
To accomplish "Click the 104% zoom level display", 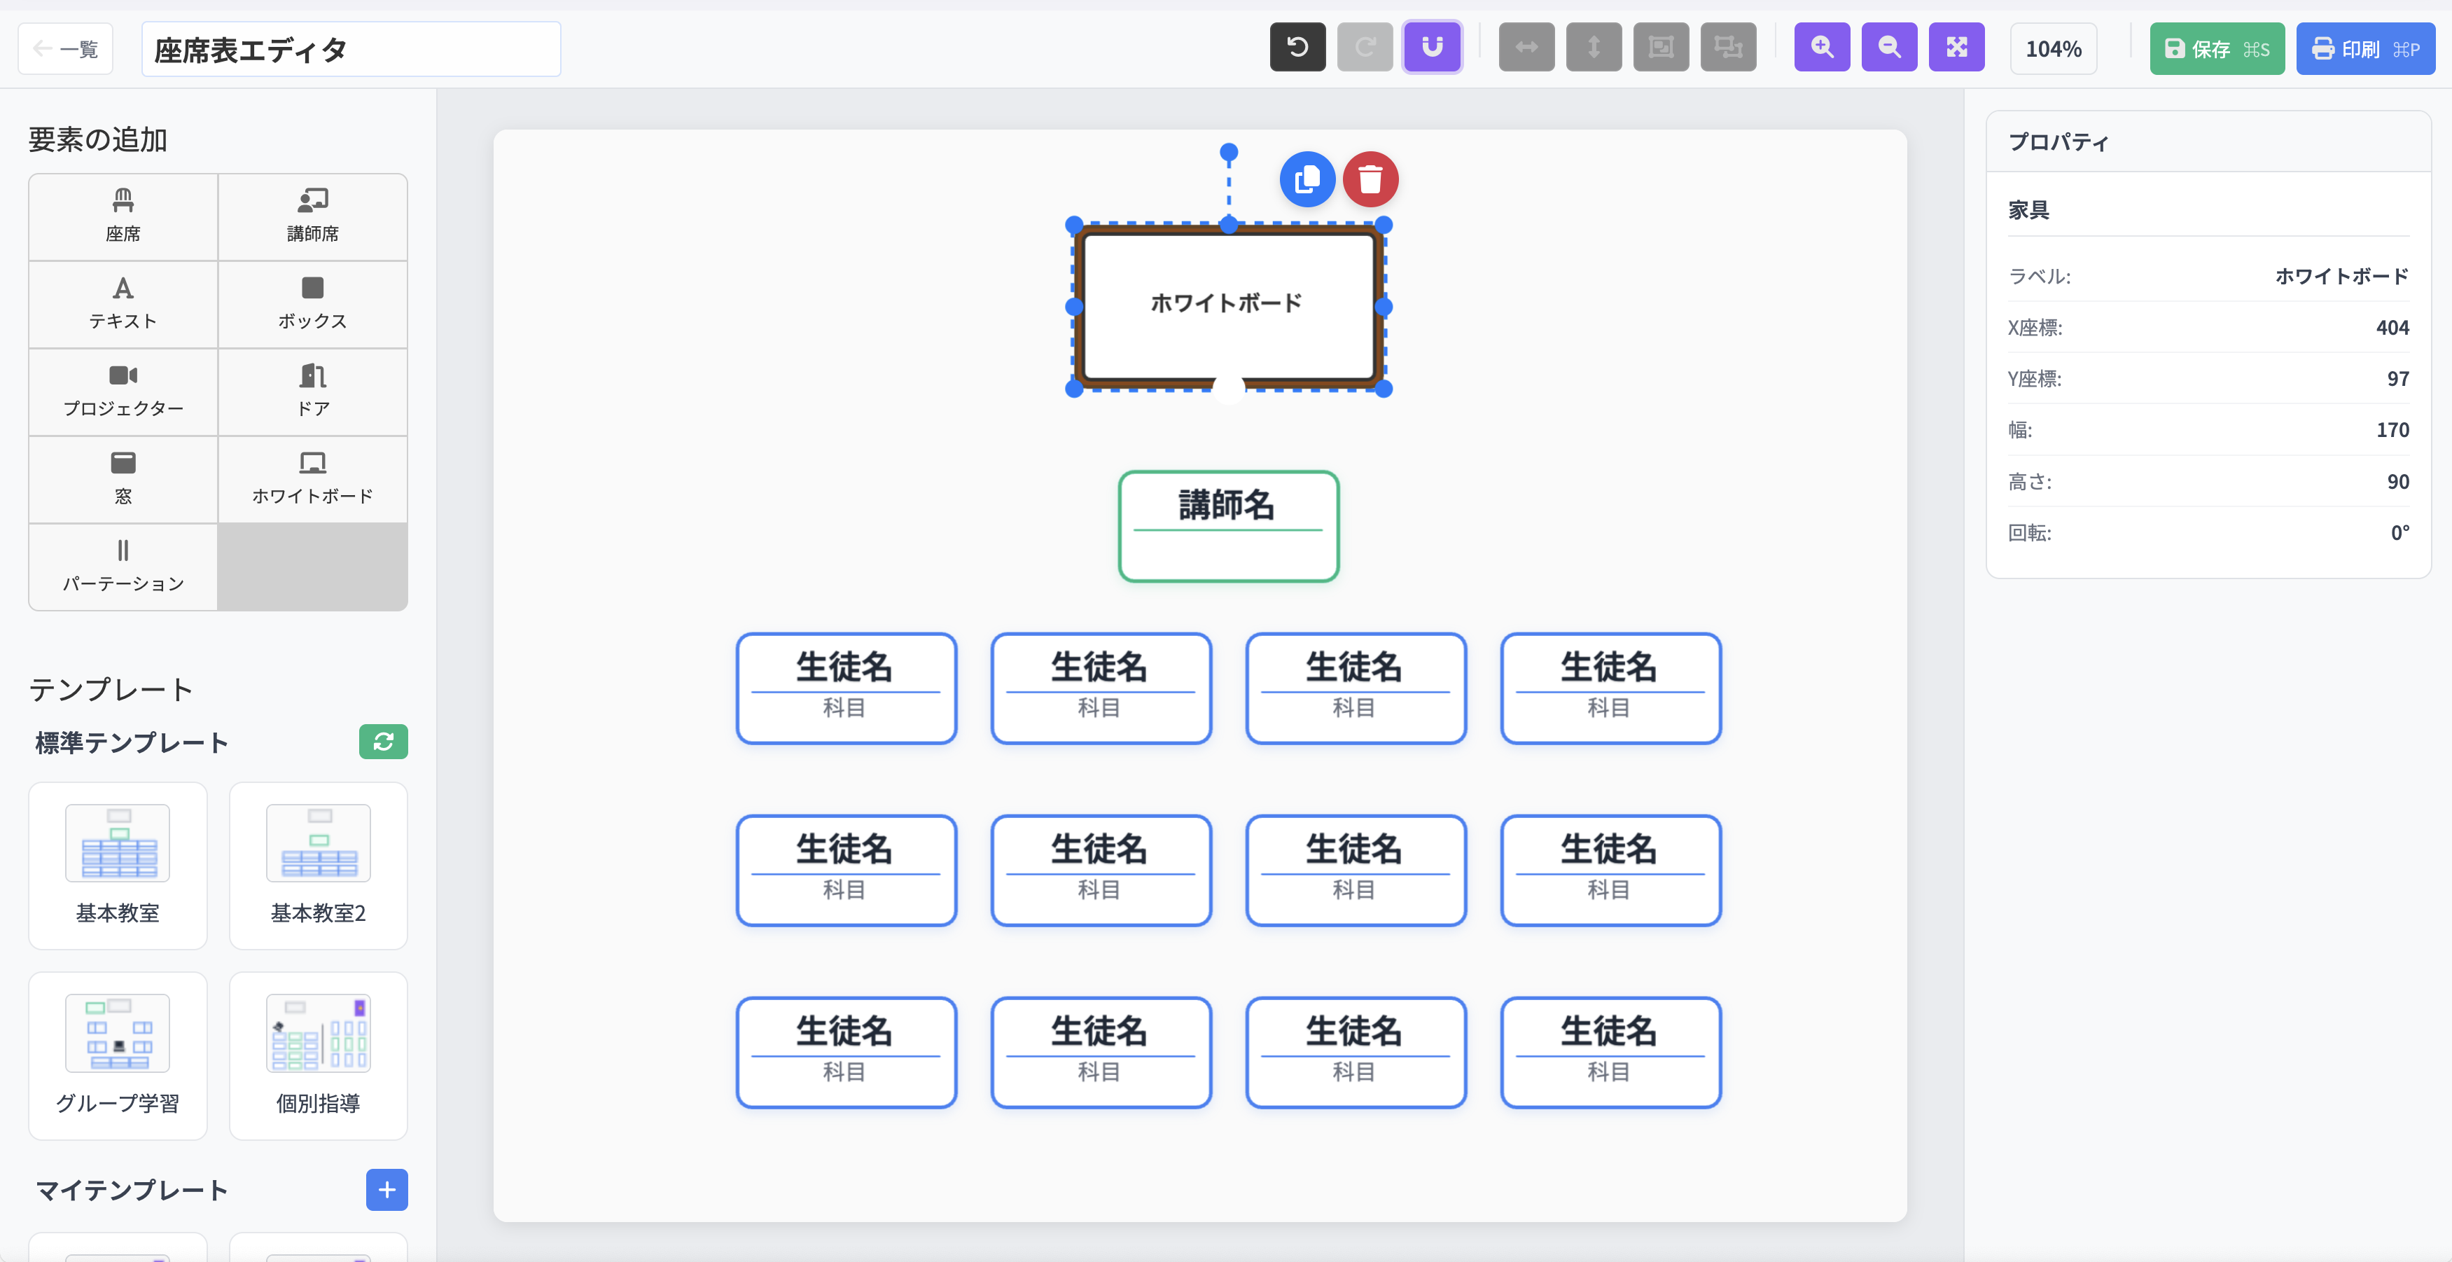I will pyautogui.click(x=2053, y=48).
